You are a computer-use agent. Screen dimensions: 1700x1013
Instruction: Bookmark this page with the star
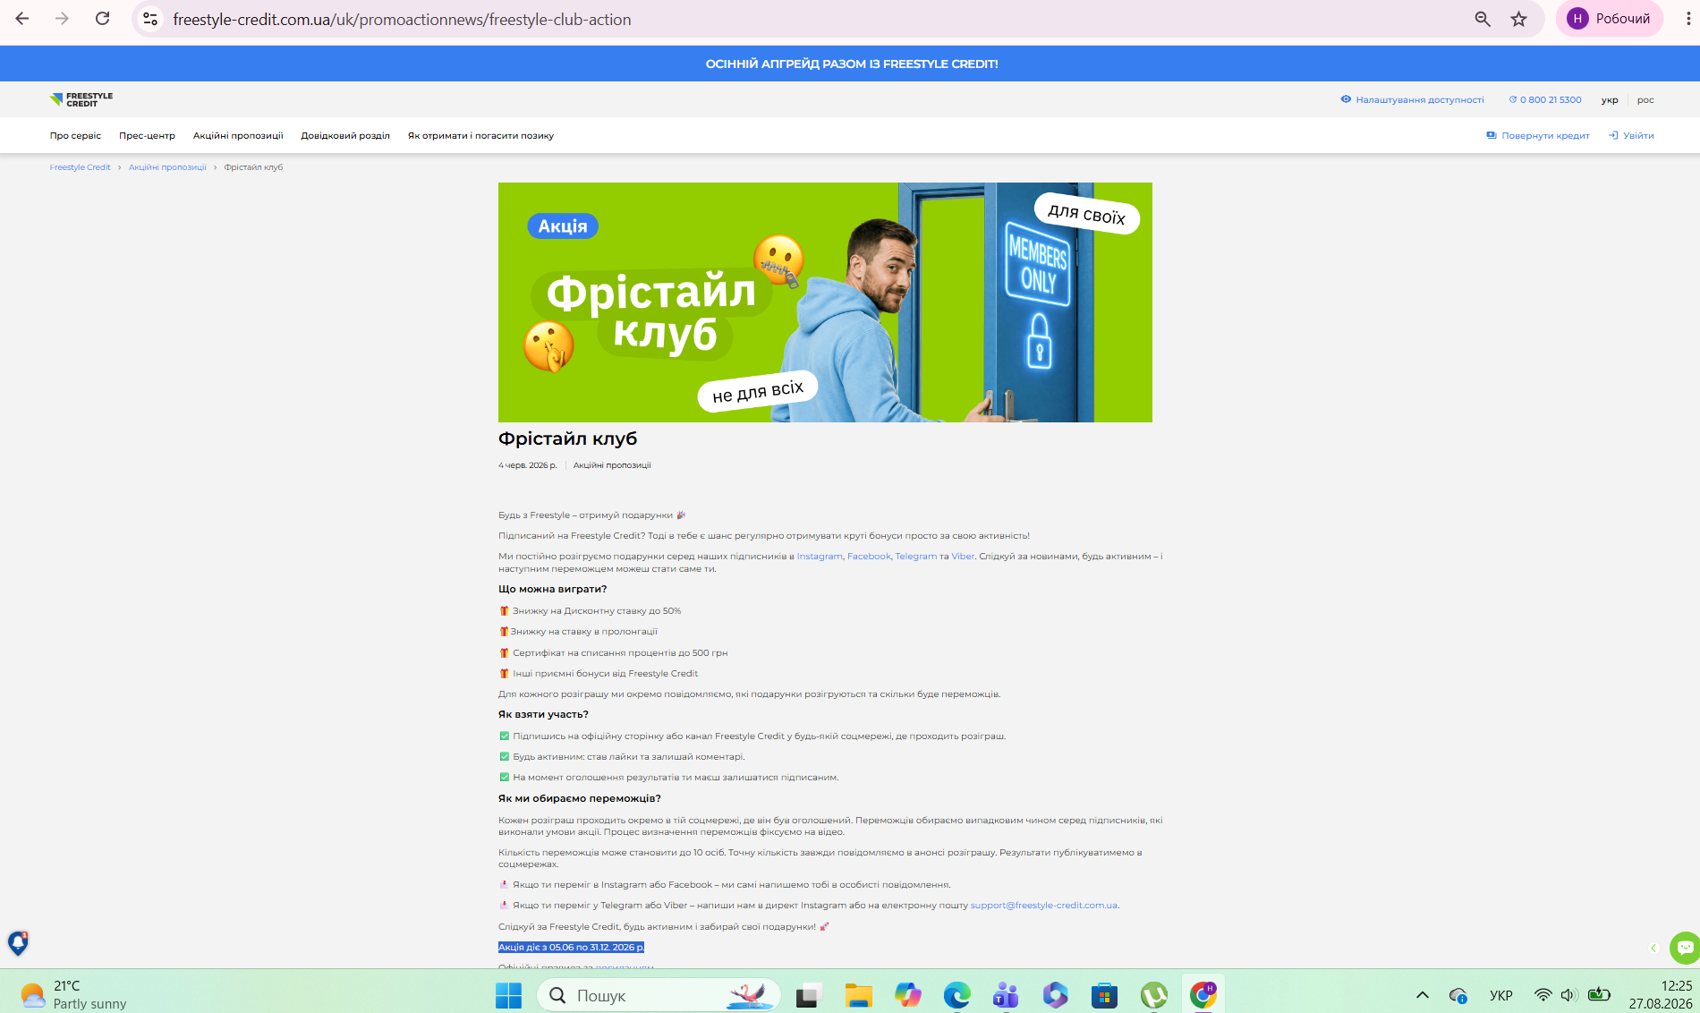pos(1519,19)
